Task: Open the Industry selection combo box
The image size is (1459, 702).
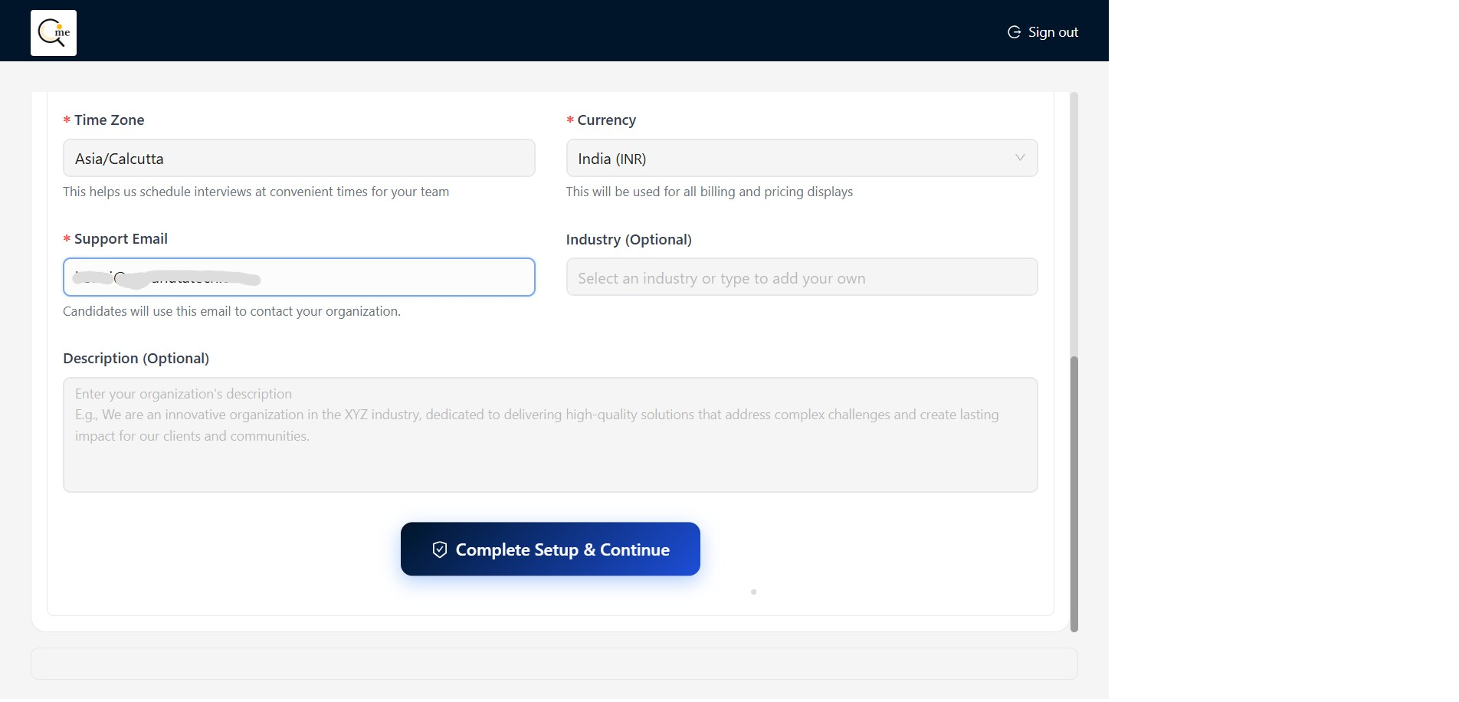Action: [x=801, y=277]
